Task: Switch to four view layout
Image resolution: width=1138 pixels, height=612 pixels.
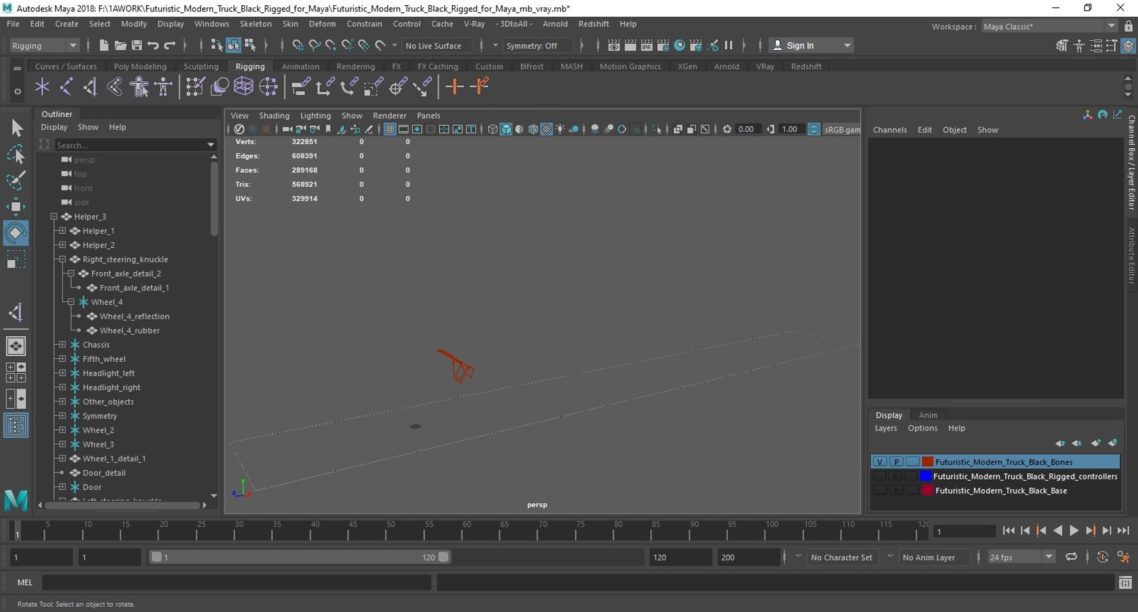Action: [x=16, y=372]
